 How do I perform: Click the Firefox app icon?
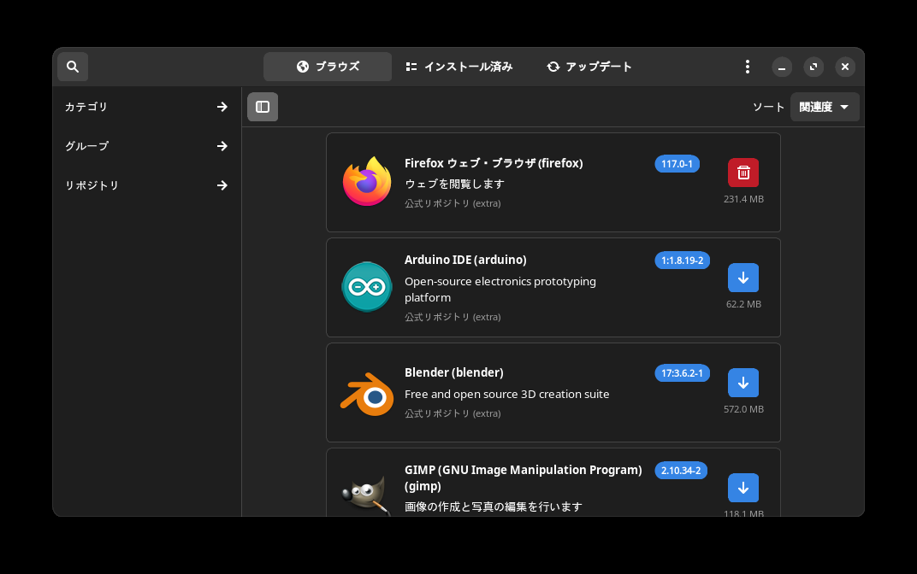[367, 182]
